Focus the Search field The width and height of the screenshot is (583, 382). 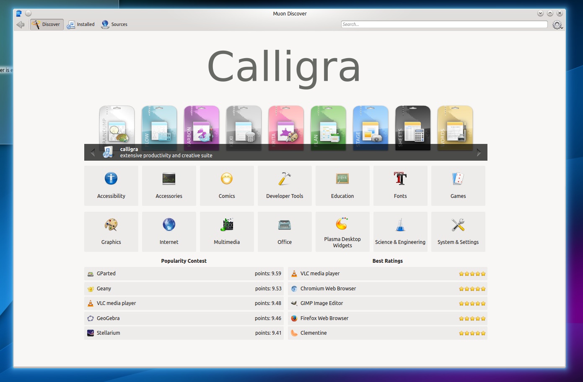pyautogui.click(x=444, y=24)
